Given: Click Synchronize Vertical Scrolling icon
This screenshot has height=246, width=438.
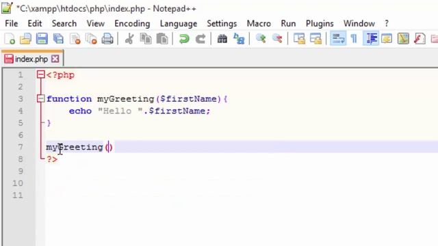Looking at the screenshot, I should [299, 39].
